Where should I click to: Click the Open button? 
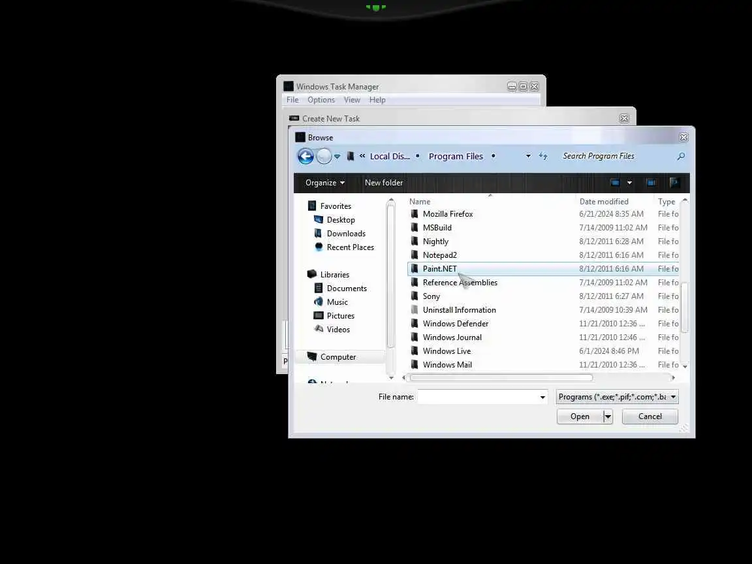click(x=580, y=416)
